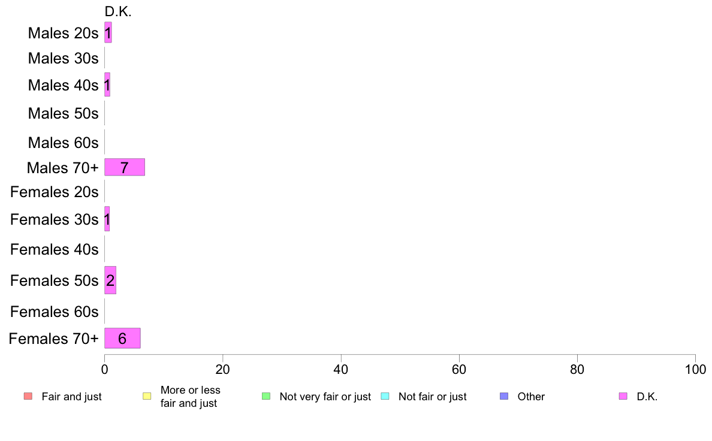Click the Not very fair or just legend text
Viewport: 712px width, 441px height.
325,397
